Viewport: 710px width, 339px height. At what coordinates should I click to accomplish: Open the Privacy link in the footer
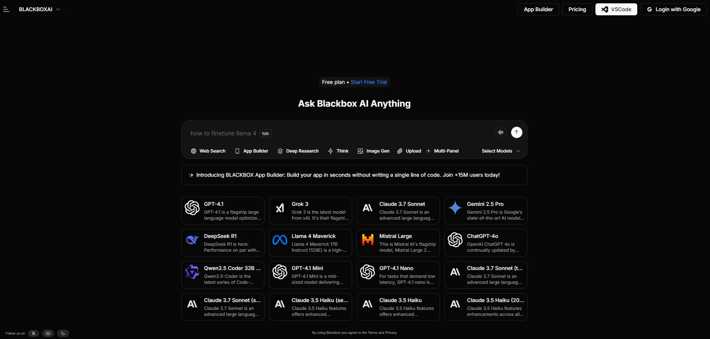point(391,333)
